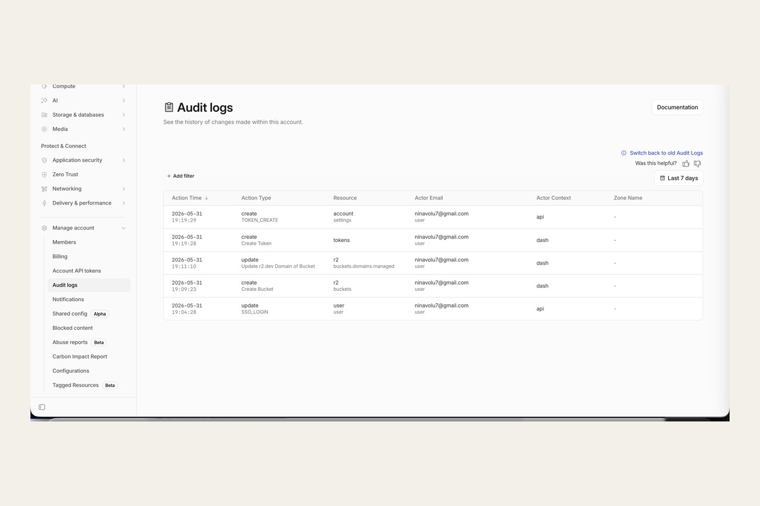Viewport: 760px width, 506px height.
Task: Expand Application security chevron
Action: click(124, 160)
